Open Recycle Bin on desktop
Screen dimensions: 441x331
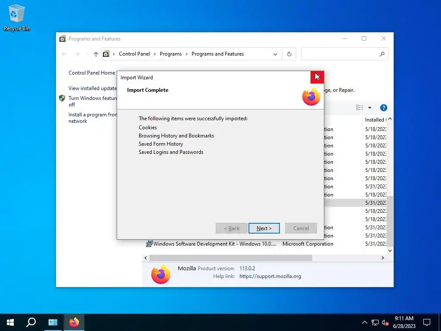coord(17,18)
